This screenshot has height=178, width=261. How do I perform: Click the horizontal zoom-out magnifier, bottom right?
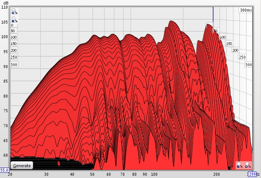[239, 165]
